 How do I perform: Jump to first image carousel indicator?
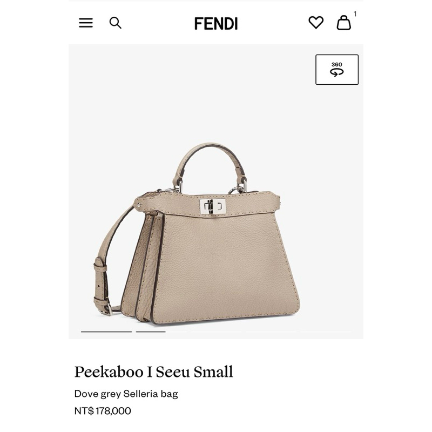click(106, 332)
